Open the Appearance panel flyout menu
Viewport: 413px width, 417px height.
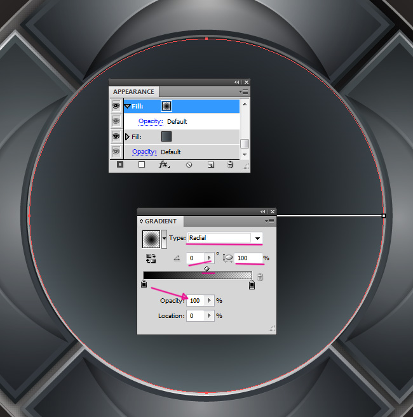(245, 92)
